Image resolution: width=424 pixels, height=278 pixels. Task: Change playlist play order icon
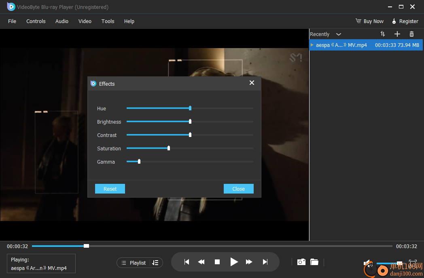coord(155,263)
